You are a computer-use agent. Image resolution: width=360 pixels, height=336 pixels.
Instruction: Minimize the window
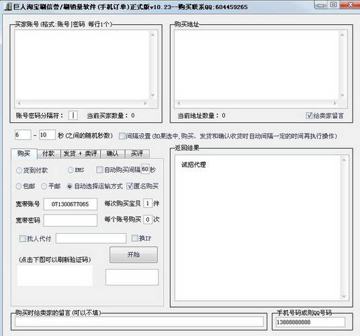(321, 5)
